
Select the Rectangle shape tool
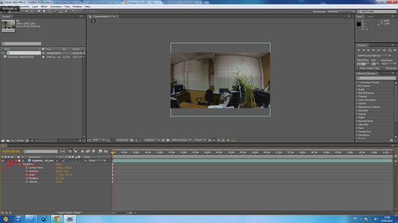39,11
